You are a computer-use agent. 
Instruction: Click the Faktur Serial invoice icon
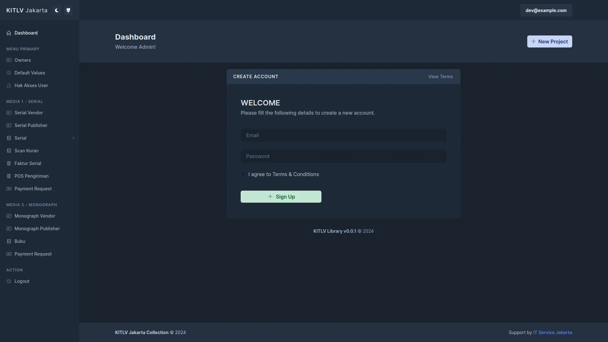pos(9,163)
